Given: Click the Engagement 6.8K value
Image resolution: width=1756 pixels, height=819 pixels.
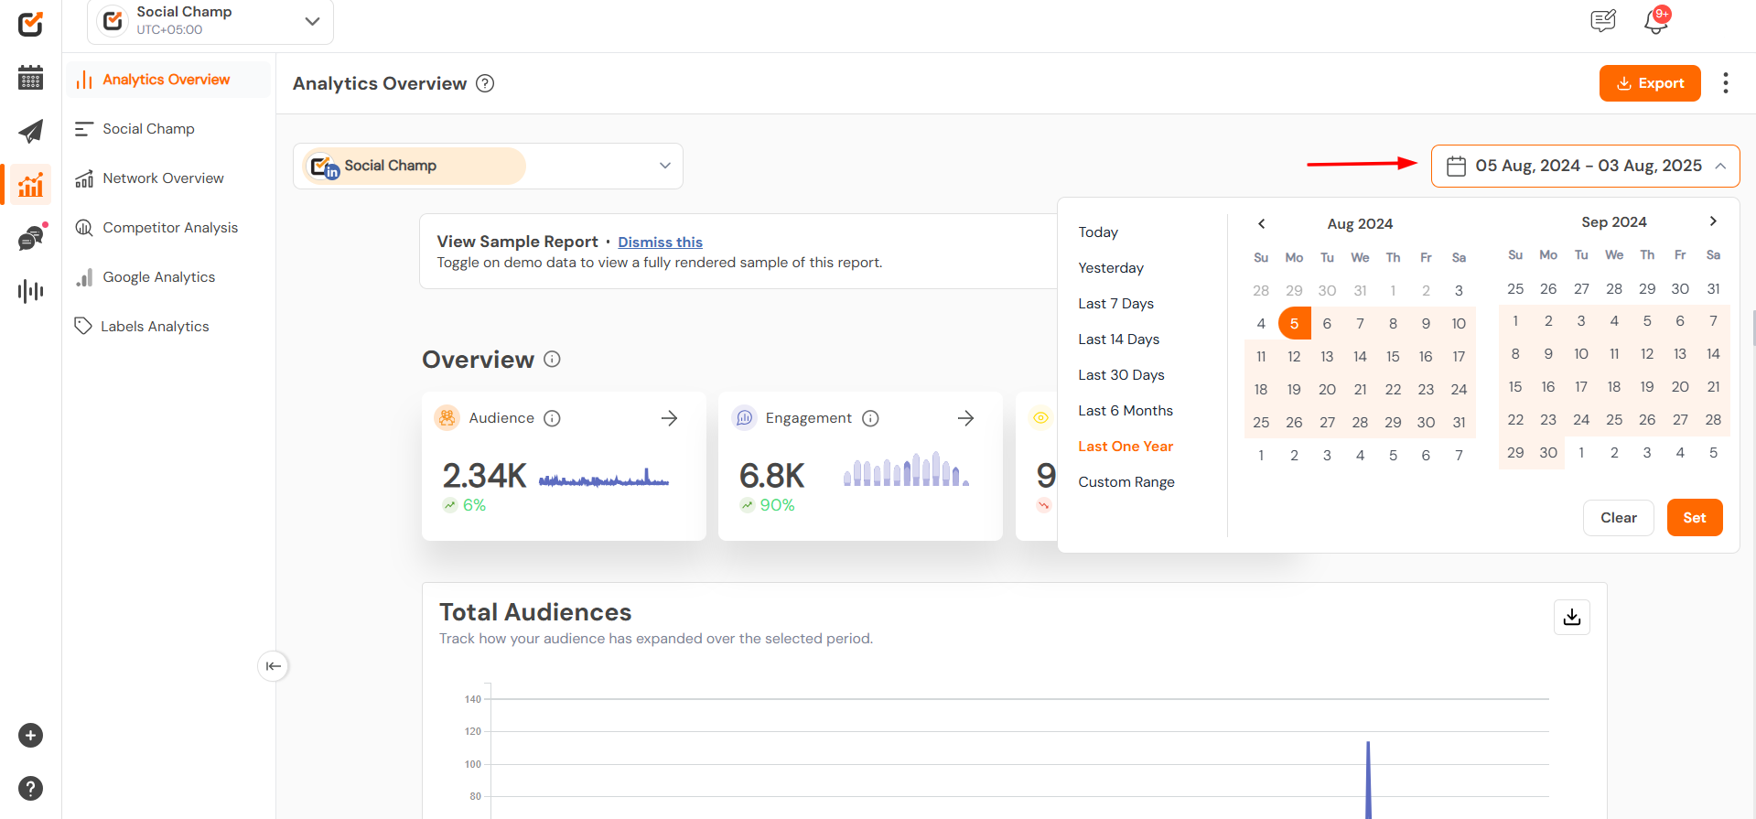Looking at the screenshot, I should coord(771,476).
